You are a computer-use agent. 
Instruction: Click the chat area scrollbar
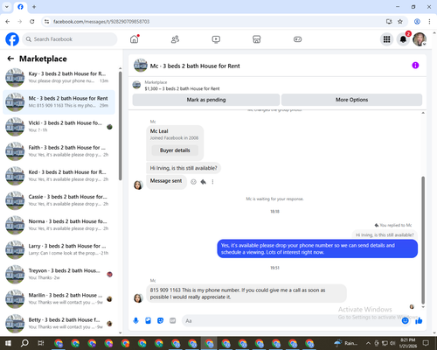coord(423,241)
